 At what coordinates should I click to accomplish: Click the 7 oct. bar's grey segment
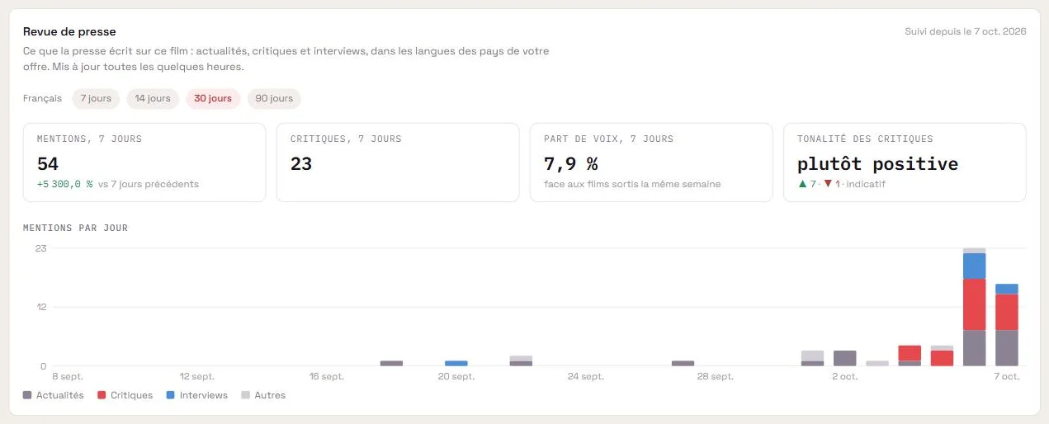[x=1007, y=347]
